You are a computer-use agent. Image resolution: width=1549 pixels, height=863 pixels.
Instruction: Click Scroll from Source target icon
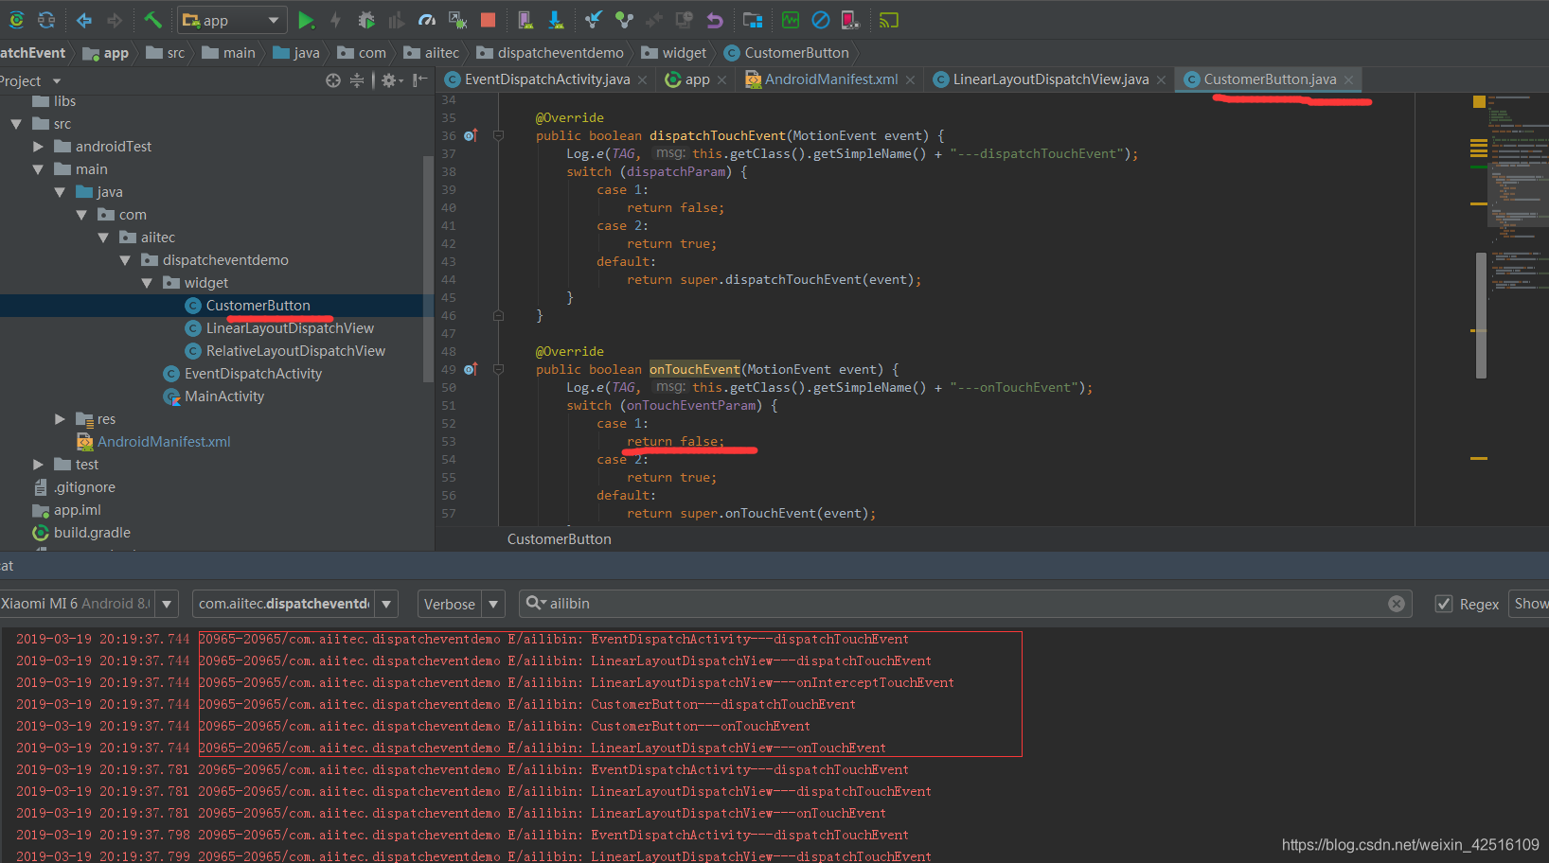[x=333, y=81]
